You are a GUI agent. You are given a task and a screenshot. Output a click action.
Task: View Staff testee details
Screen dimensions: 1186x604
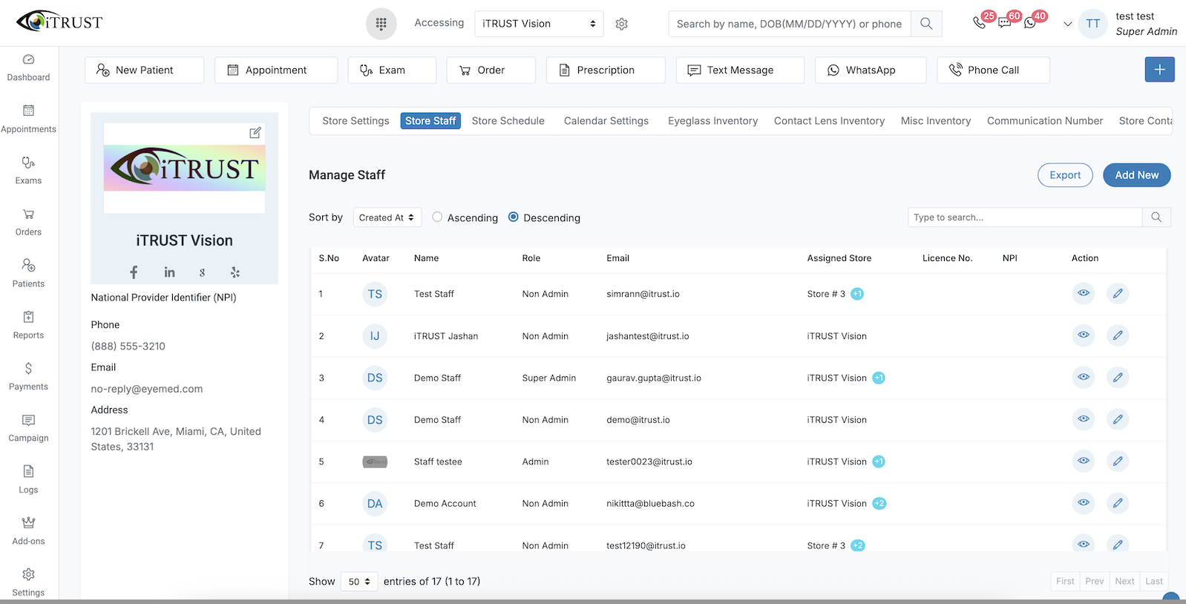1084,461
